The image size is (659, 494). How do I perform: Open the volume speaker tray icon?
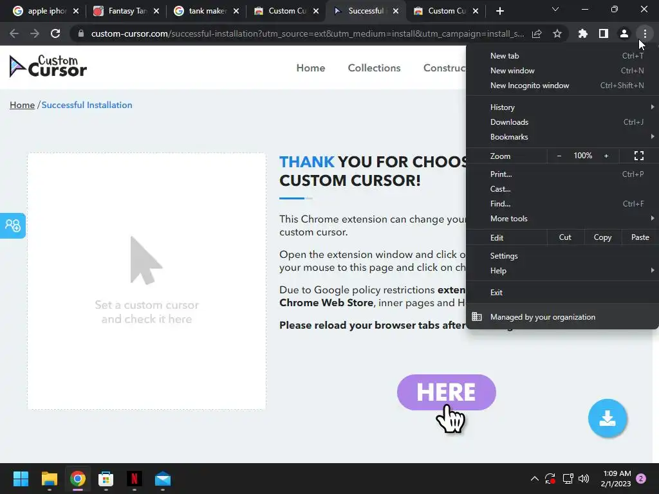click(x=583, y=479)
